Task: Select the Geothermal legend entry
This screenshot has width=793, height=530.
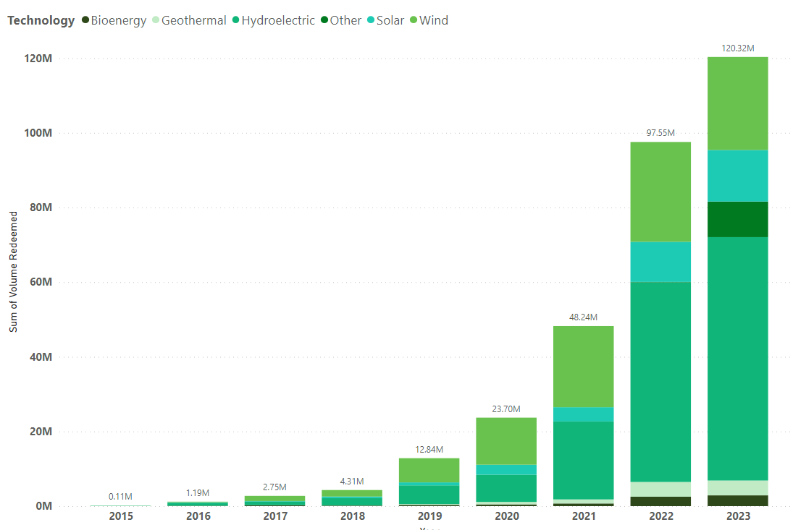Action: [190, 20]
